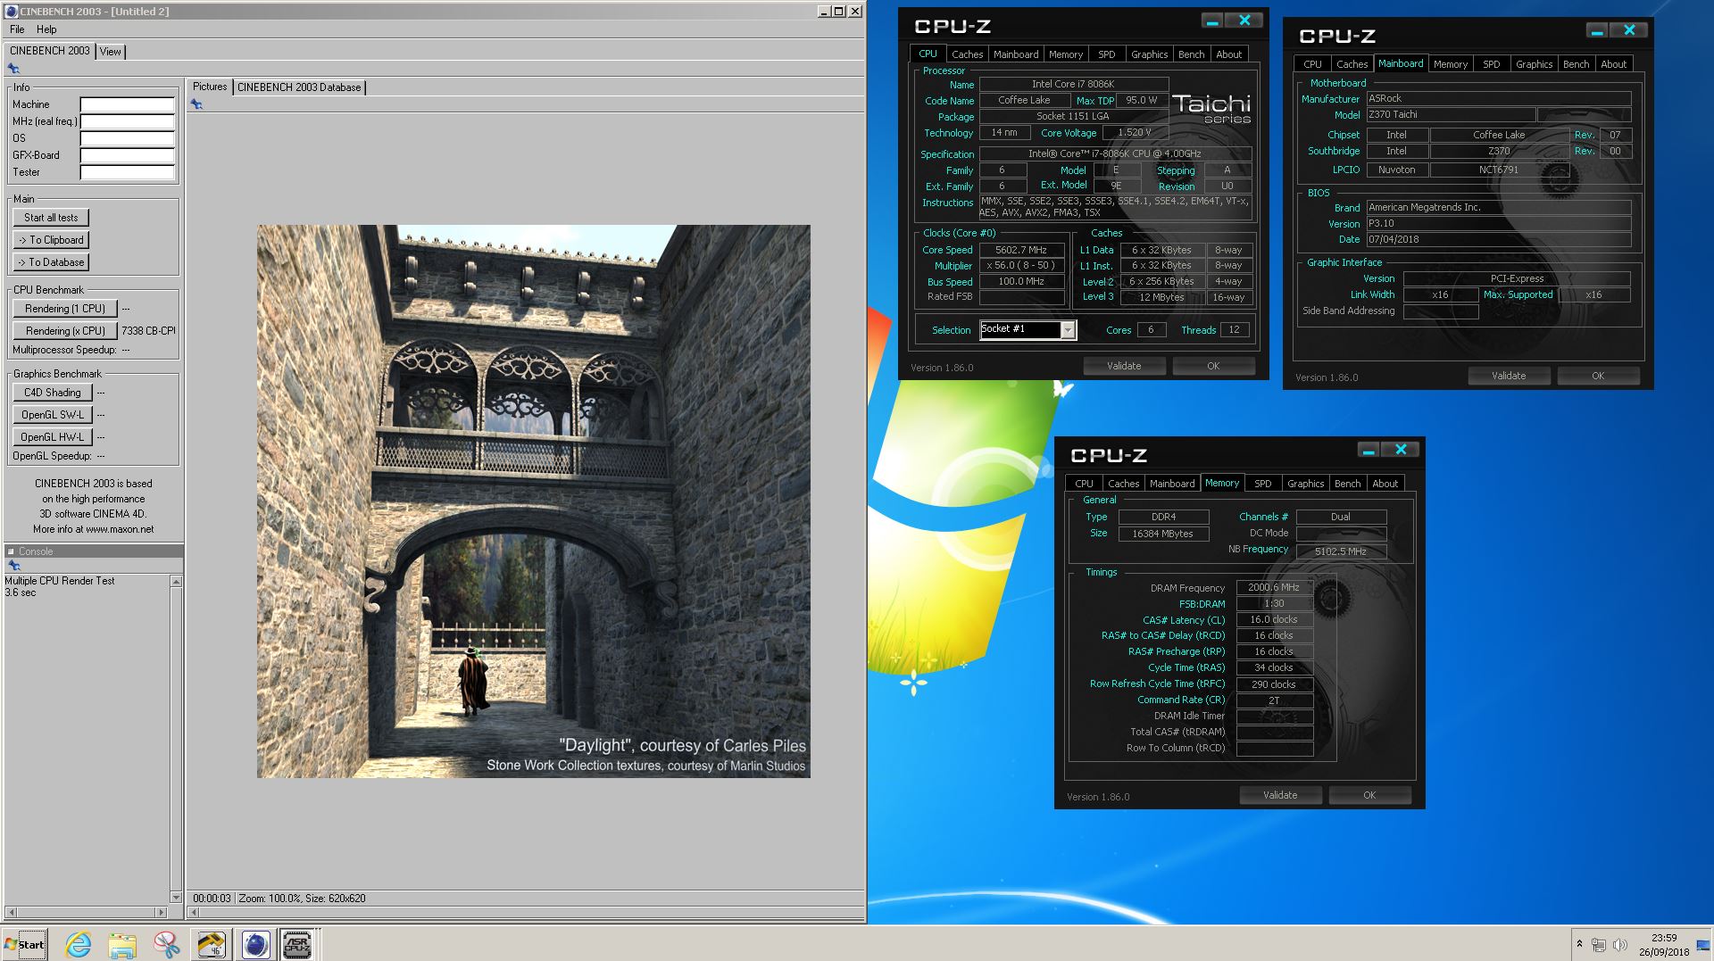
Task: Close the CPU-Z Mainboard window
Action: point(1629,30)
